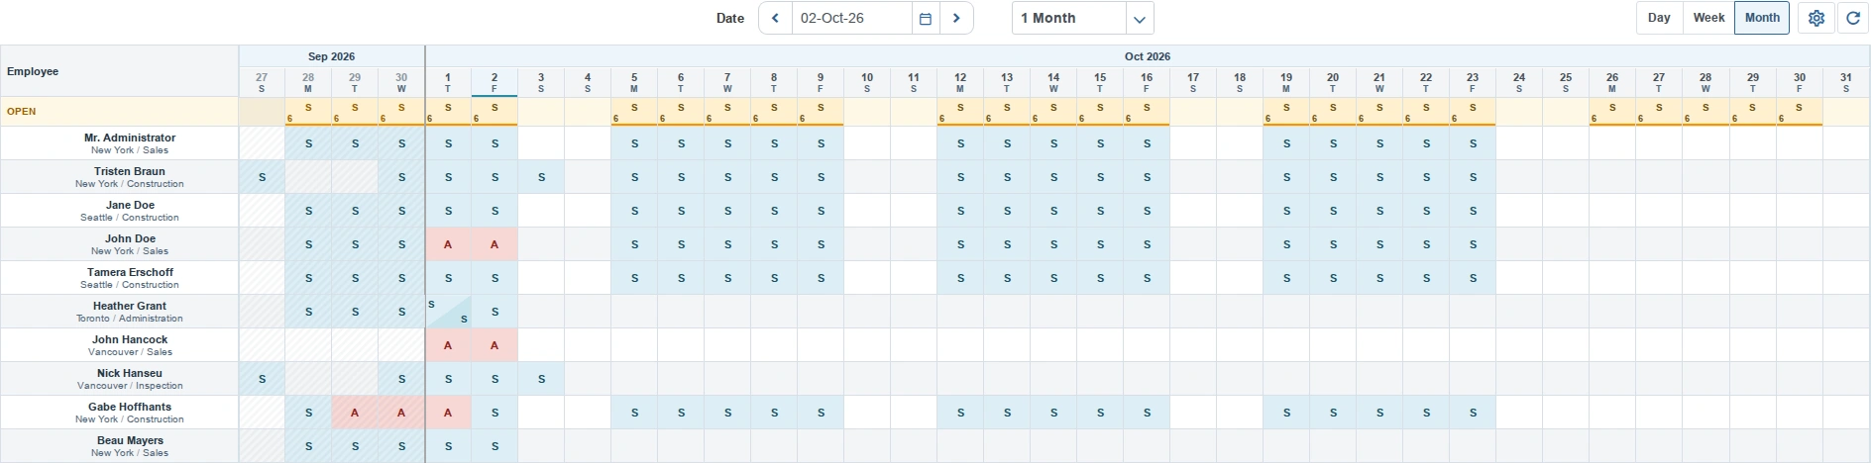Select the Oct 15 Thursday column header

click(1100, 82)
